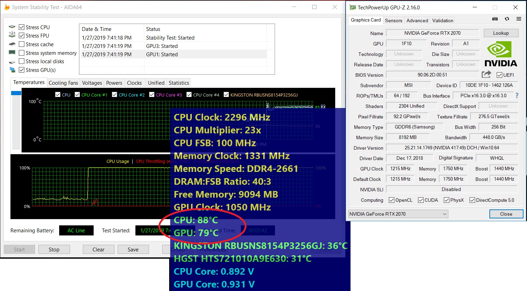The height and width of the screenshot is (291, 527).
Task: Click the GPU-Z icon in title bar
Action: 353,7
